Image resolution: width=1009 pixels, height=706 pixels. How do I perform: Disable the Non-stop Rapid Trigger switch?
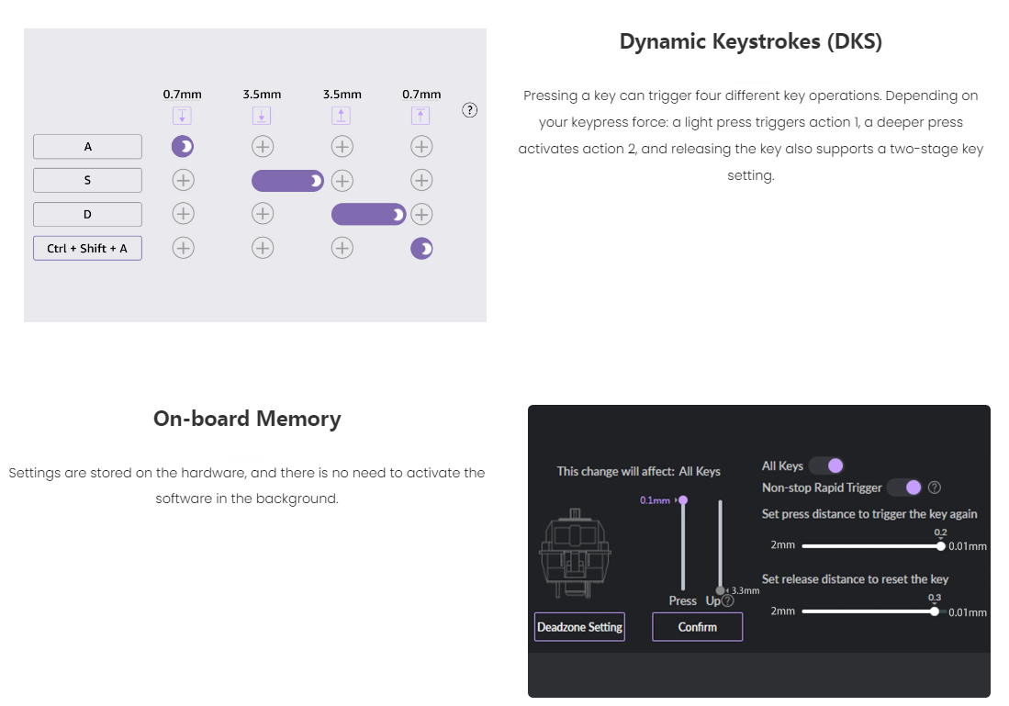pos(904,487)
